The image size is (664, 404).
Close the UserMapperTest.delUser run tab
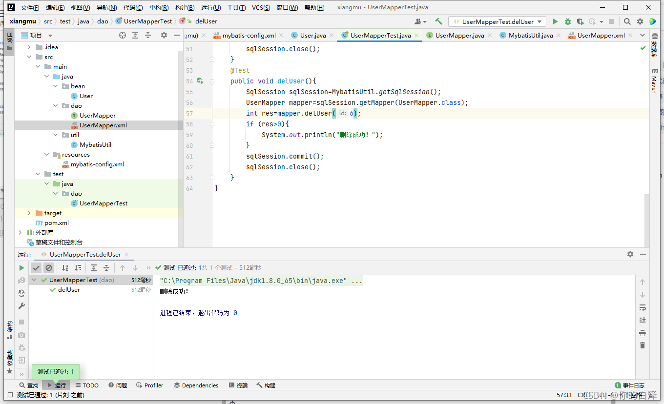point(126,254)
